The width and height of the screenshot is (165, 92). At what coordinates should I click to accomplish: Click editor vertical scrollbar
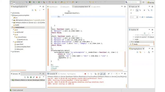point(125,59)
